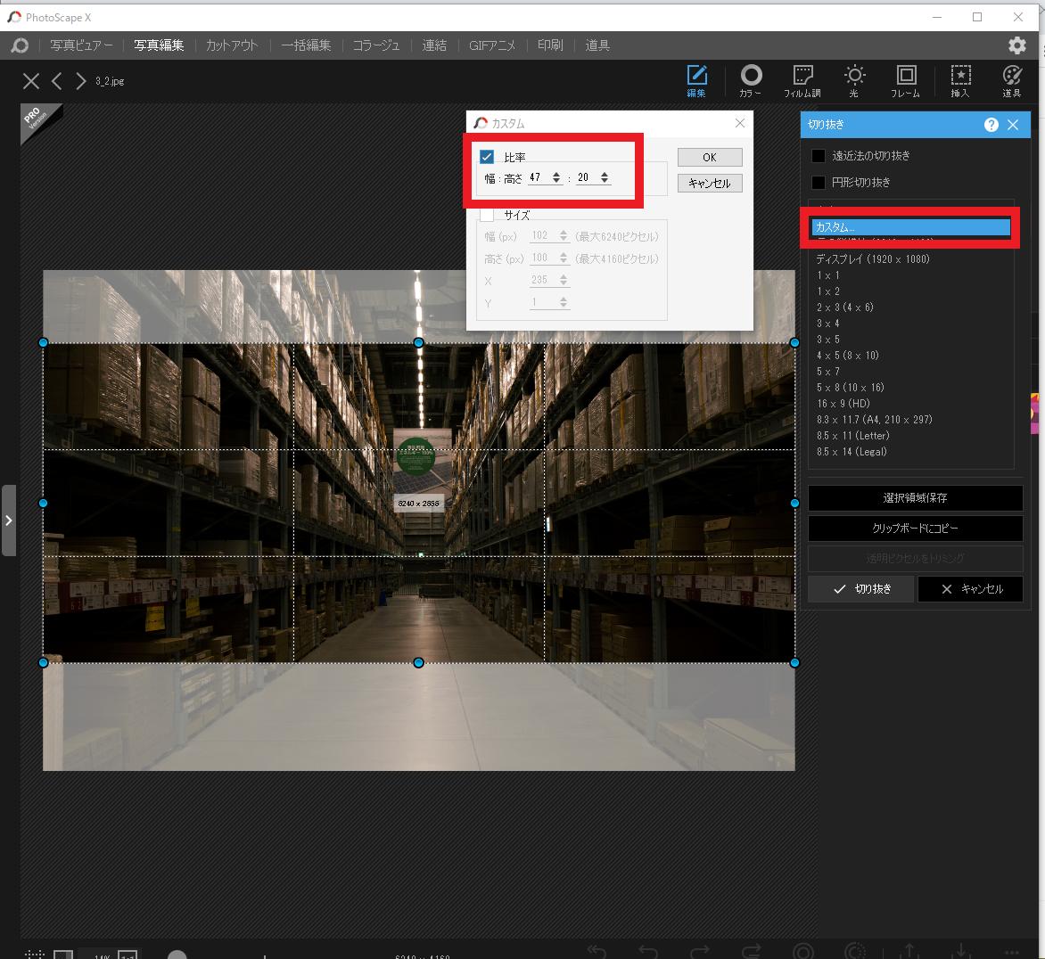Open settings with the gear icon

1016,45
